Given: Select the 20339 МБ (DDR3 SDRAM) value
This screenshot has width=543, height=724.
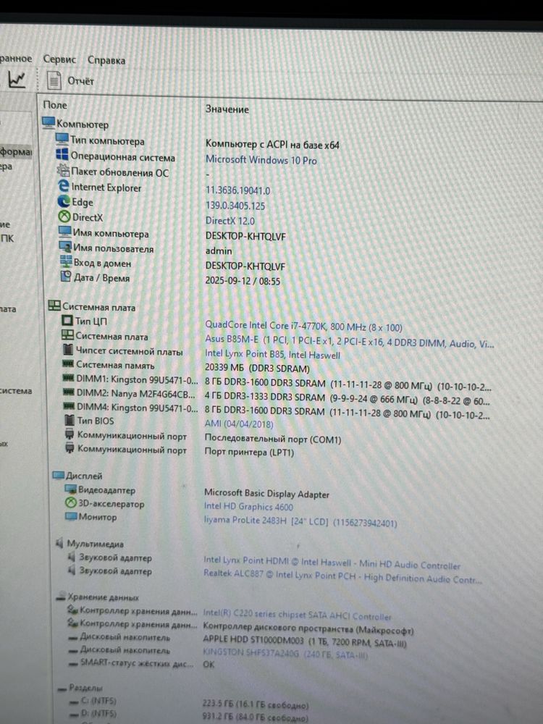Looking at the screenshot, I should click(x=257, y=369).
